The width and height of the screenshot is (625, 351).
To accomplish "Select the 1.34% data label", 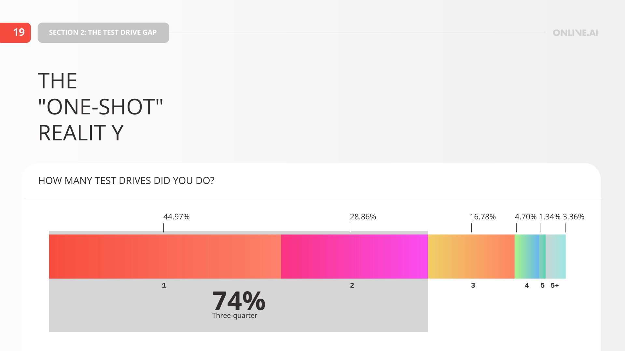I will coord(549,217).
